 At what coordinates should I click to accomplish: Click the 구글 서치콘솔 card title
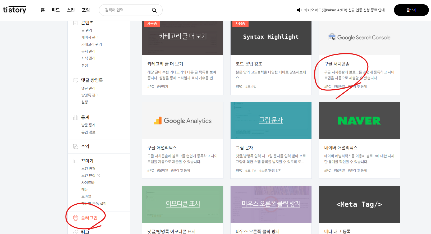click(337, 64)
